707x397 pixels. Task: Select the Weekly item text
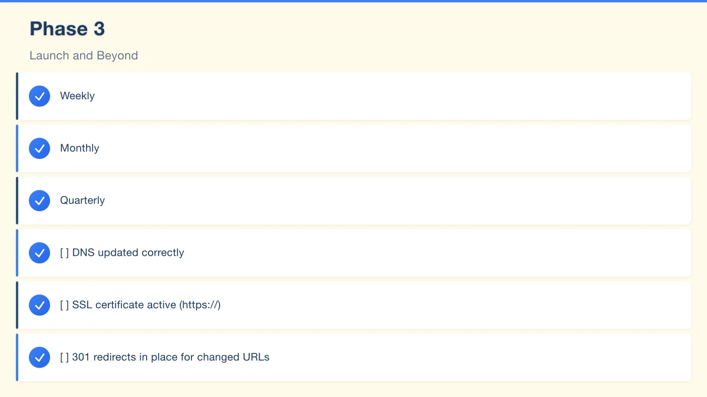77,96
